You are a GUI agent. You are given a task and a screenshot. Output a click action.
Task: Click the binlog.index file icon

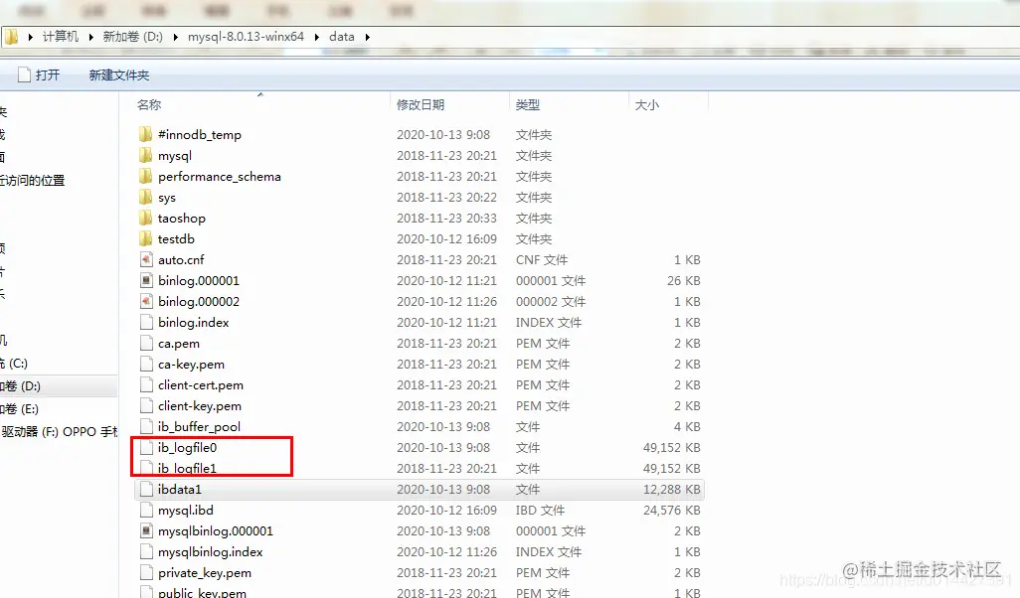click(x=146, y=322)
